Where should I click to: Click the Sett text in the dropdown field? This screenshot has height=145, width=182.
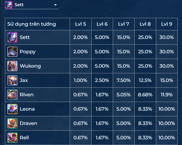coord(19,5)
